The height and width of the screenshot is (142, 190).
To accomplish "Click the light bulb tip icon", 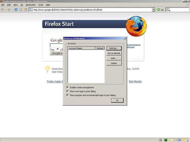I will coord(47,69).
